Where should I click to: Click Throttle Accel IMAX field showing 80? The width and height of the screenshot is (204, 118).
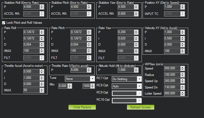31,90
